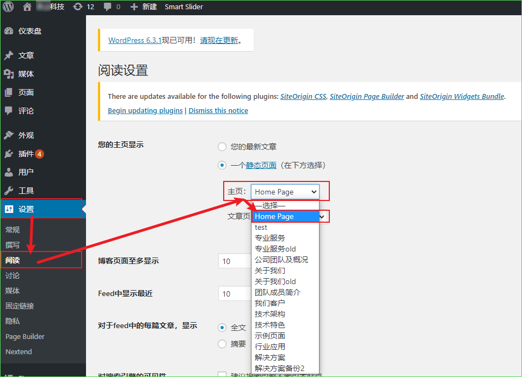Select highlighted Home Page option
This screenshot has width=522, height=377.
(x=285, y=216)
